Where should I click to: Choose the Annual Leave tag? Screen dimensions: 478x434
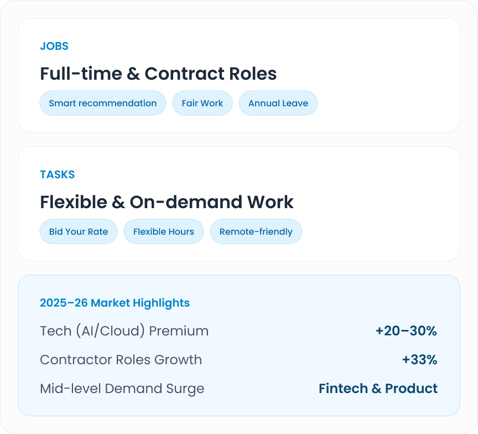coord(278,103)
